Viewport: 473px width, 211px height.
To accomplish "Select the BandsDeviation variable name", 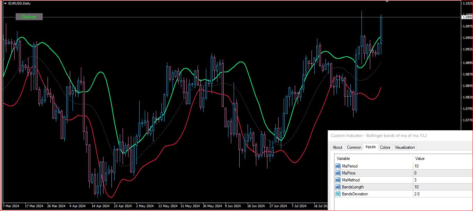I will click(x=355, y=194).
